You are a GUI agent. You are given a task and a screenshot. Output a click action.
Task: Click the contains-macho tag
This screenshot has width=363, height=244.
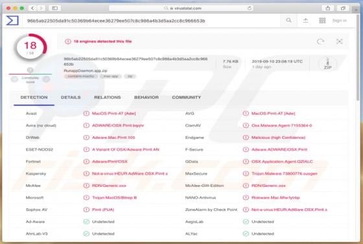coord(81,76)
